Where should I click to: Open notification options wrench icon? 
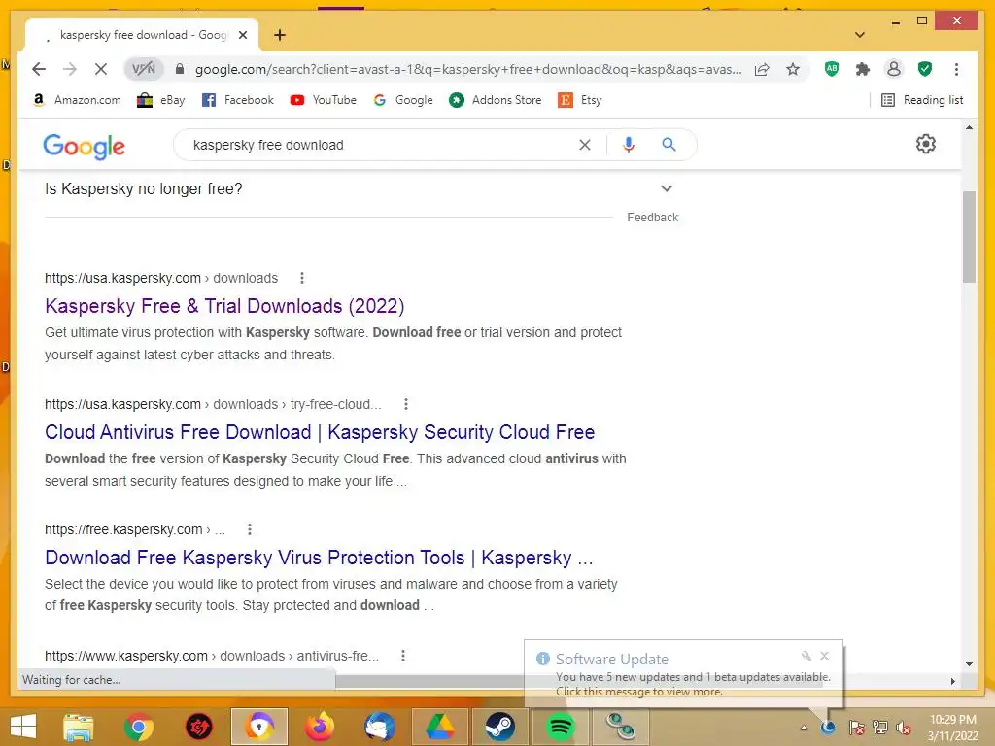806,656
